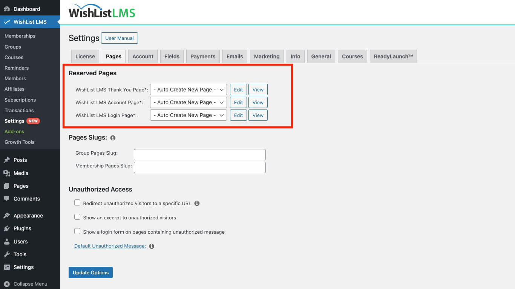Click the Group Pages Slug text field
The image size is (515, 289).
[x=199, y=155]
